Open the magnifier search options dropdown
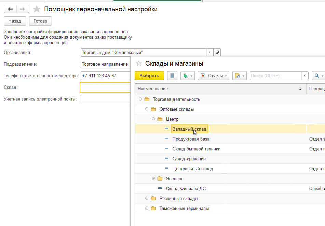The height and width of the screenshot is (226, 325). [319, 76]
